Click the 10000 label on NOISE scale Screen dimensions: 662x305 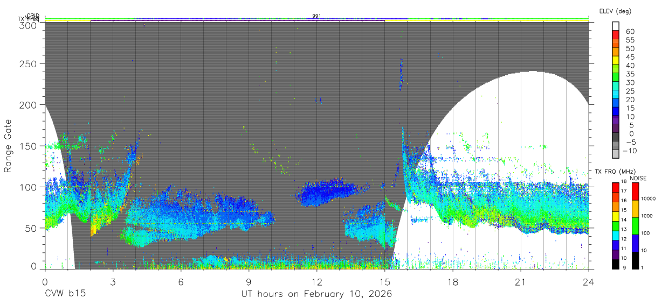pos(649,198)
